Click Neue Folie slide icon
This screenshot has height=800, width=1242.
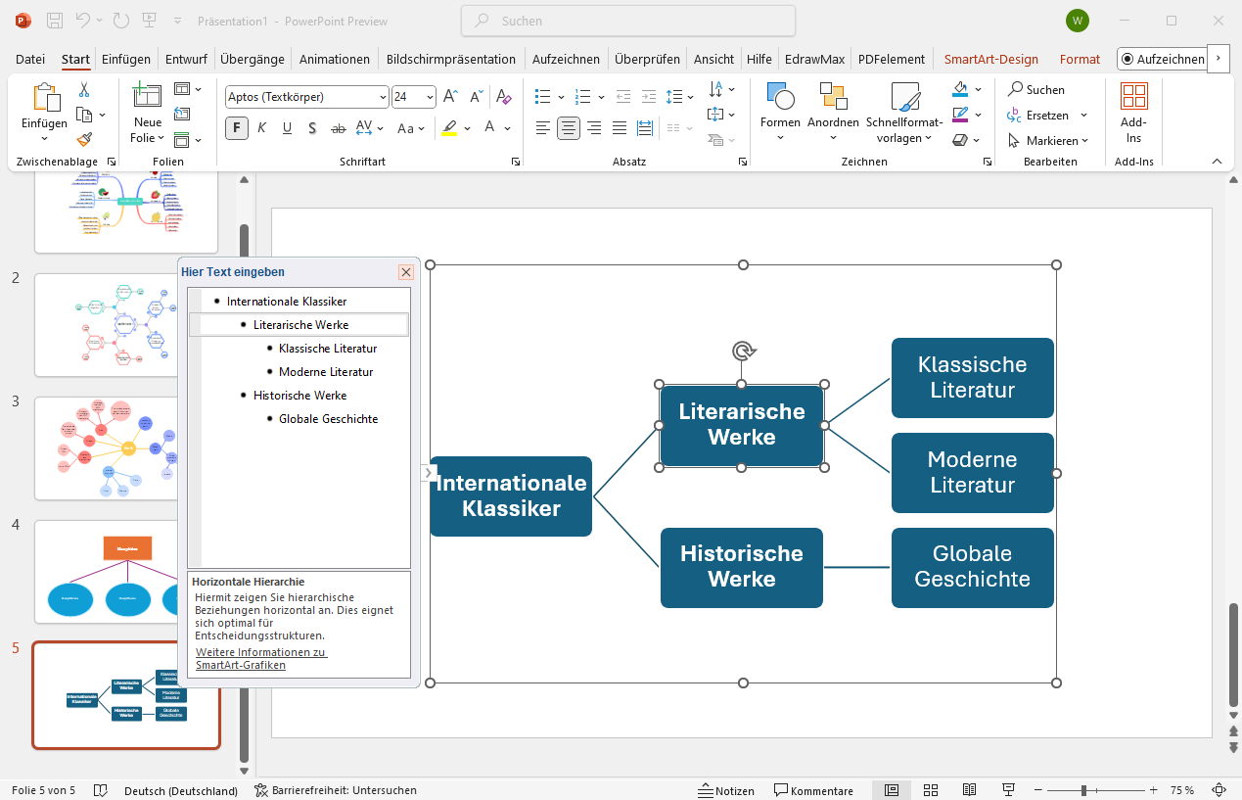(148, 95)
